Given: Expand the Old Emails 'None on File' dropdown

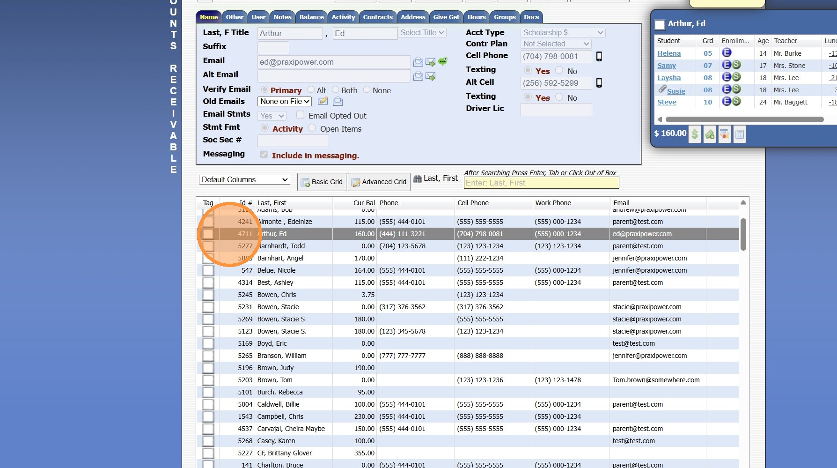Looking at the screenshot, I should coord(285,102).
